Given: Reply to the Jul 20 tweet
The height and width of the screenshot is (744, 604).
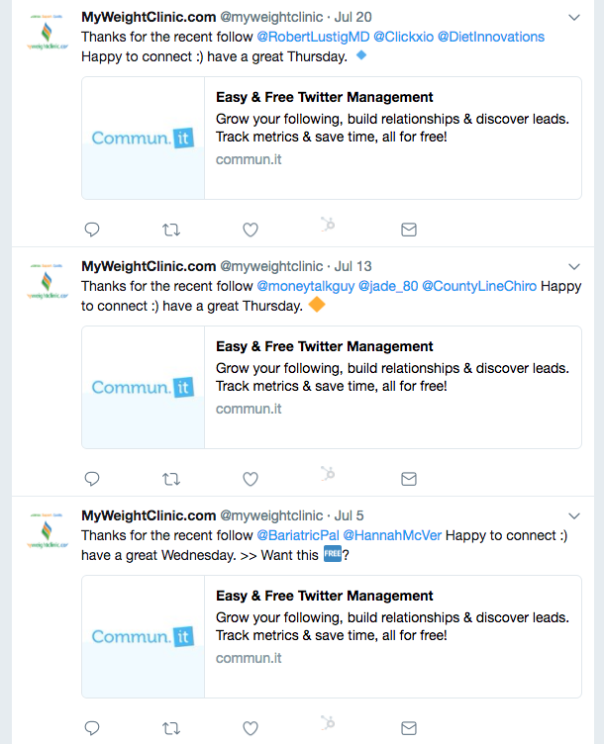Looking at the screenshot, I should pyautogui.click(x=92, y=230).
